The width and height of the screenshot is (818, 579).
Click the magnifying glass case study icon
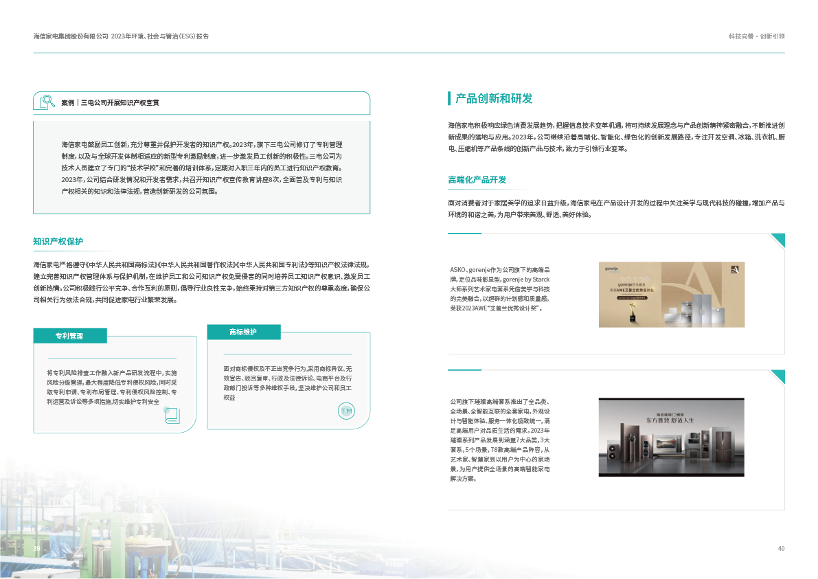(x=47, y=102)
